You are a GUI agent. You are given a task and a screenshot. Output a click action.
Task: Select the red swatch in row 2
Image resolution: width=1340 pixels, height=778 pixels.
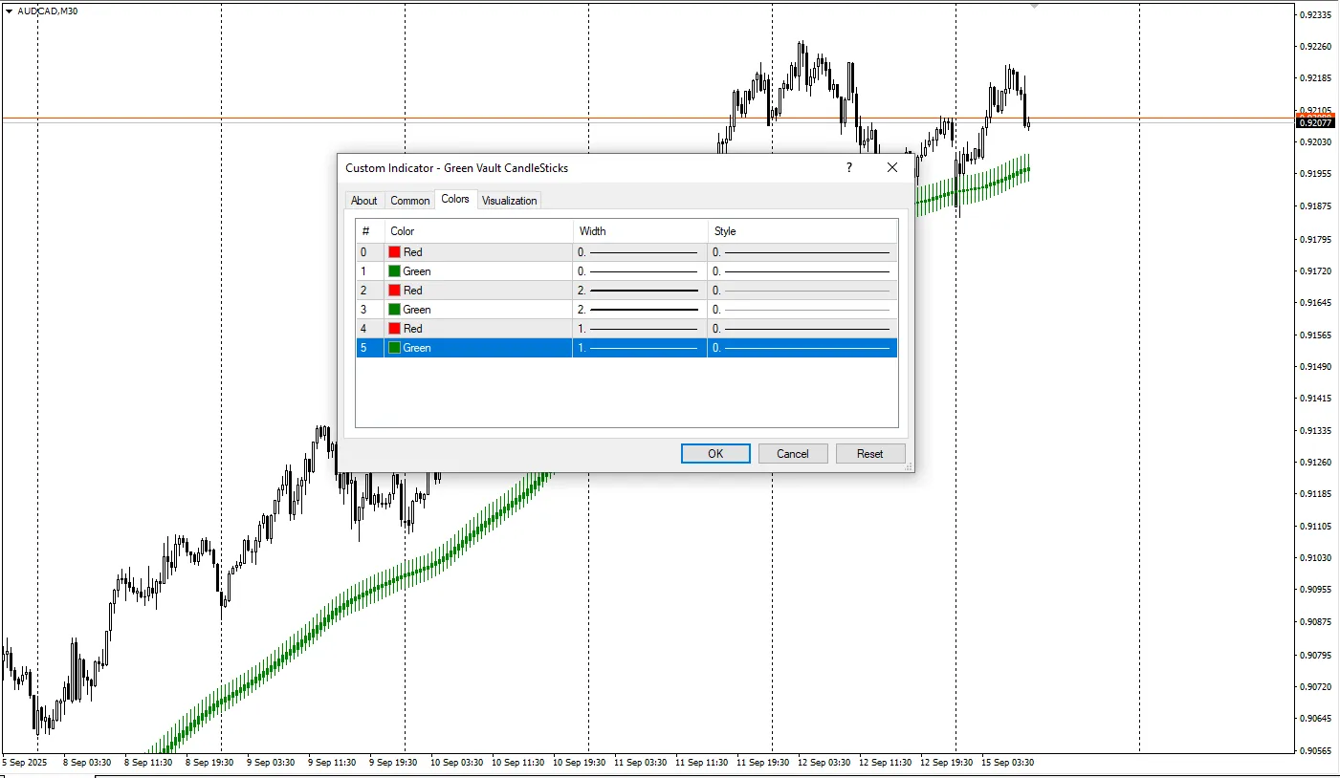coord(394,291)
